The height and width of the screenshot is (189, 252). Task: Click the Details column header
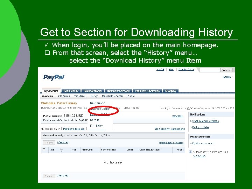pos(130,150)
